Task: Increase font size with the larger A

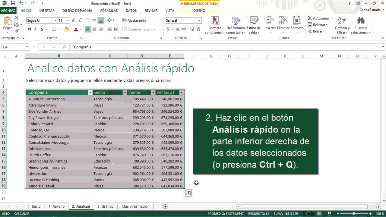Action: click(74, 20)
